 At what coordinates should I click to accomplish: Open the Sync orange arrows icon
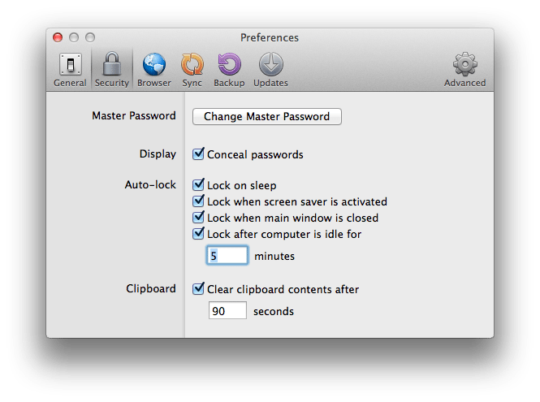[x=192, y=64]
